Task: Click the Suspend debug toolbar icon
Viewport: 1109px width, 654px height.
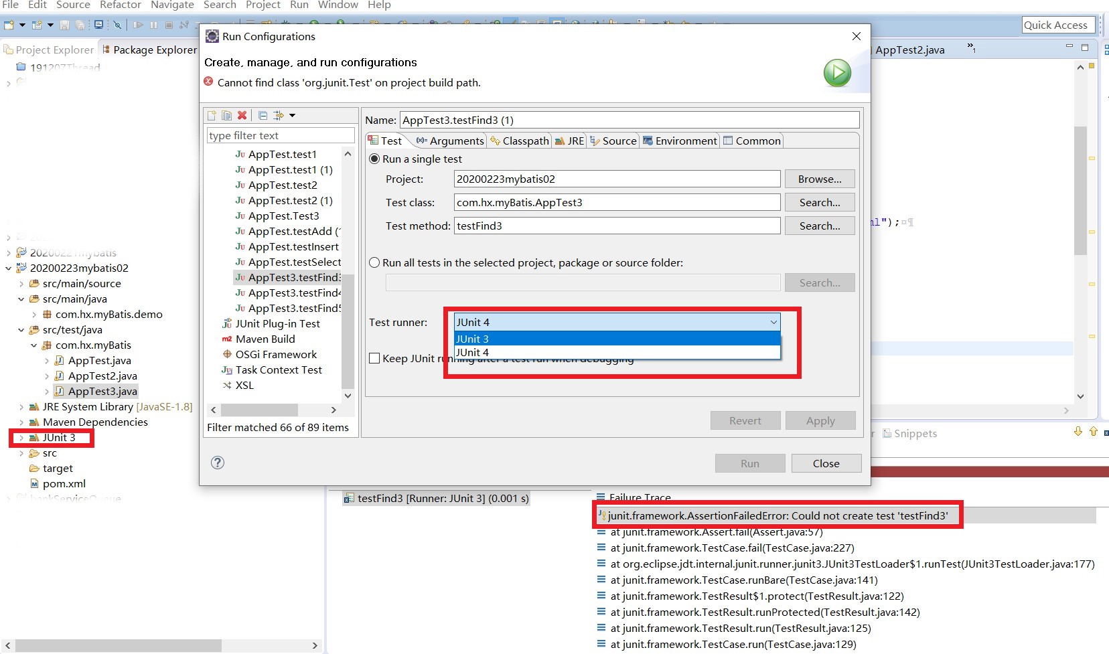Action: coord(153,25)
